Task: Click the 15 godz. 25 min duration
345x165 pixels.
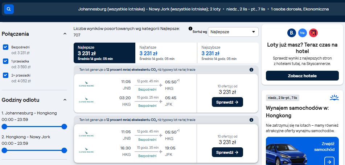Action: tap(148, 97)
